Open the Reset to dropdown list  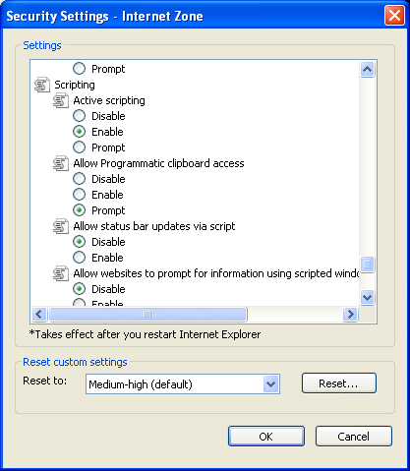pyautogui.click(x=270, y=383)
